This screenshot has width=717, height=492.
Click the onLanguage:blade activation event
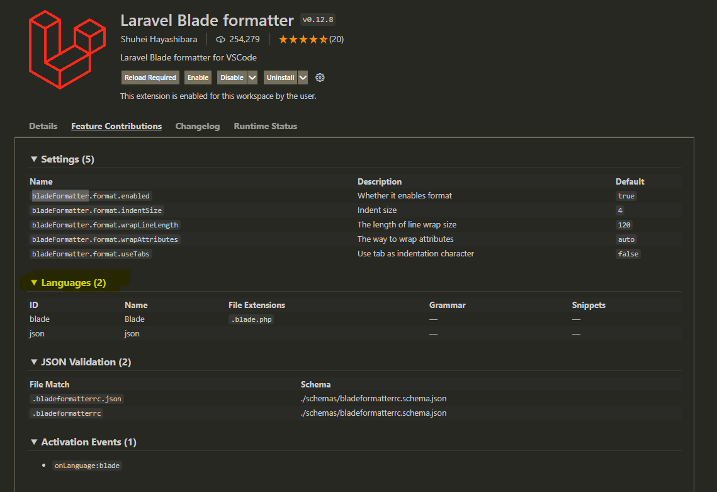[x=87, y=466]
